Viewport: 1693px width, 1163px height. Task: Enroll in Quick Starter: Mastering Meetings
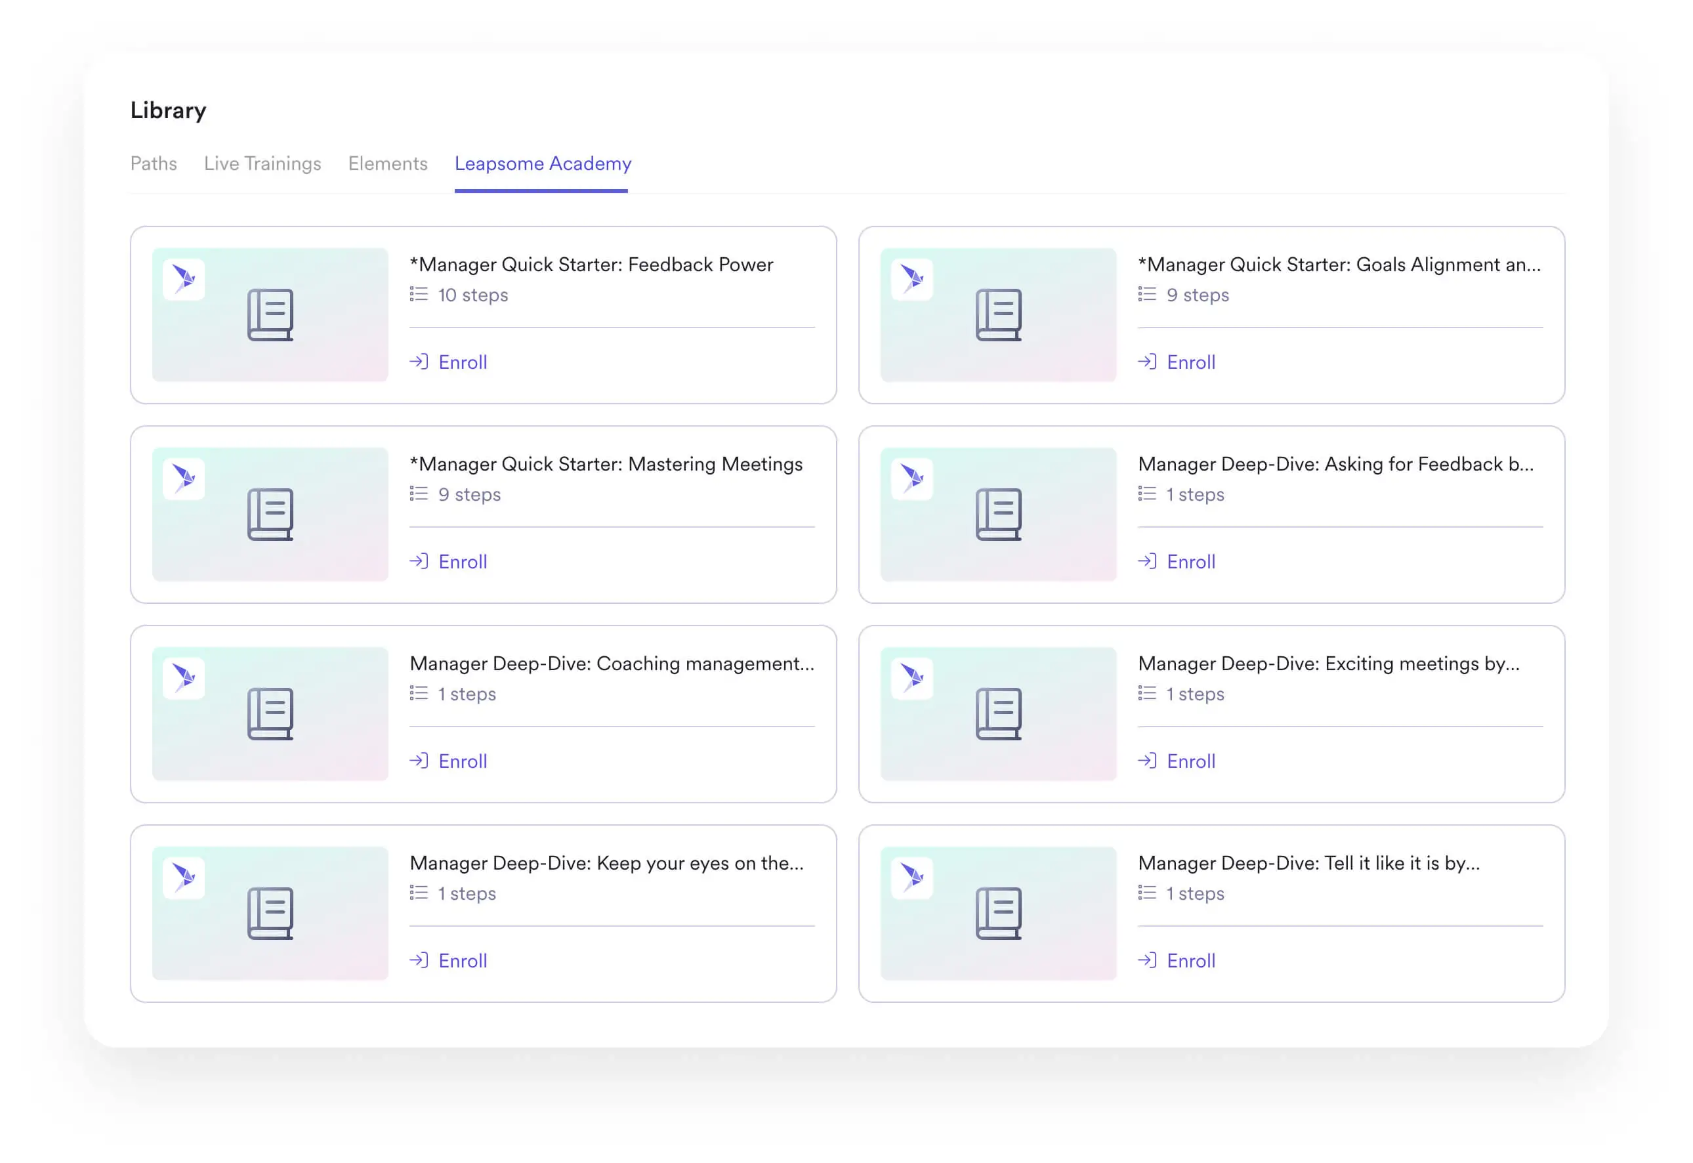449,562
